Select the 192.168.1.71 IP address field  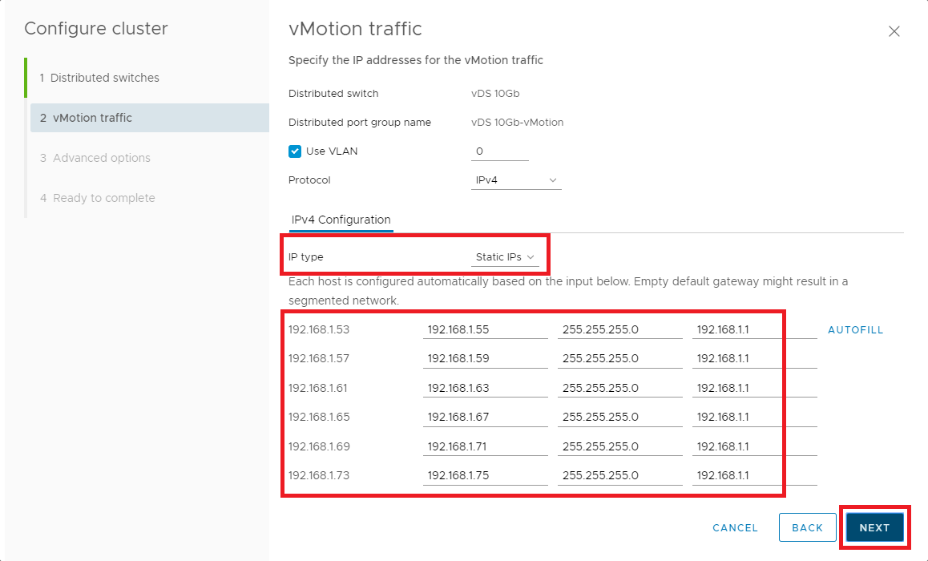[485, 446]
